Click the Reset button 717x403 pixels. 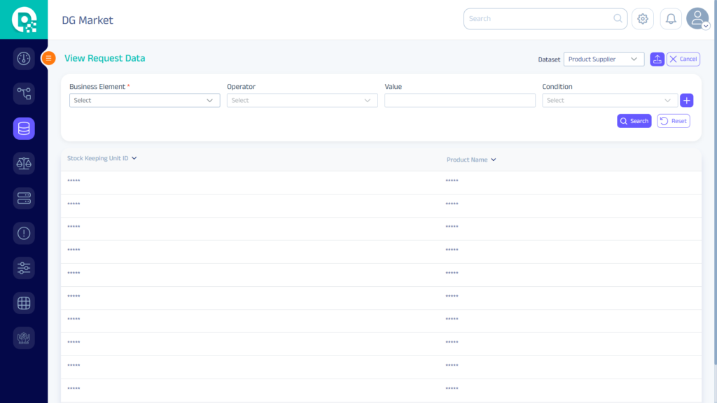(x=673, y=121)
